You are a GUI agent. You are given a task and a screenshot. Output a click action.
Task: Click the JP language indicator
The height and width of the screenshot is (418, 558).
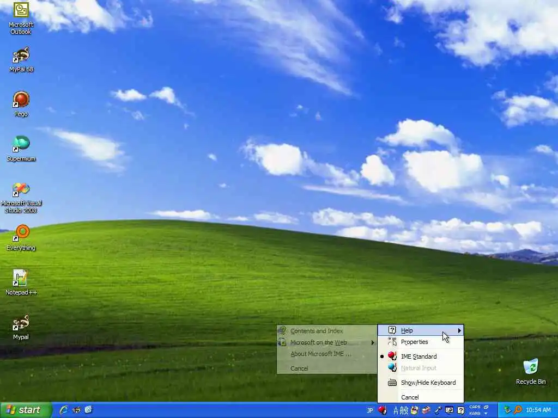click(x=370, y=410)
